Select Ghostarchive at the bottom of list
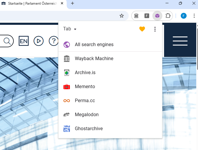198x150 pixels. (x=89, y=129)
